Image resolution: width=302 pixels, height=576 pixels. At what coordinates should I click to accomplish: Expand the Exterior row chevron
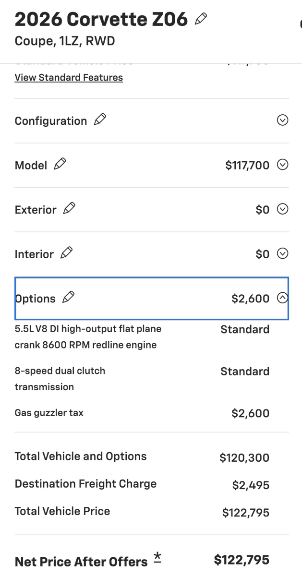pos(283,209)
